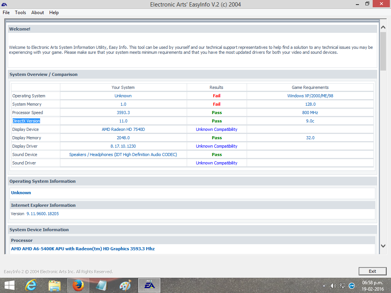Image resolution: width=391 pixels, height=293 pixels.
Task: Open the About menu
Action: point(37,13)
